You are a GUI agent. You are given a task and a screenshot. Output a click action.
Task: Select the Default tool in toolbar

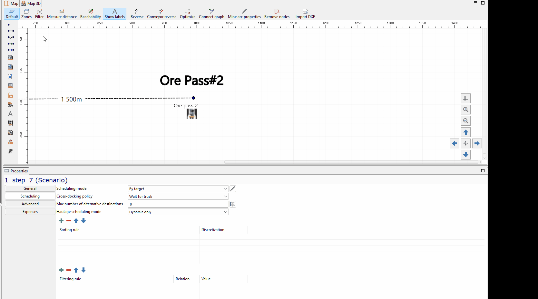[x=12, y=14]
